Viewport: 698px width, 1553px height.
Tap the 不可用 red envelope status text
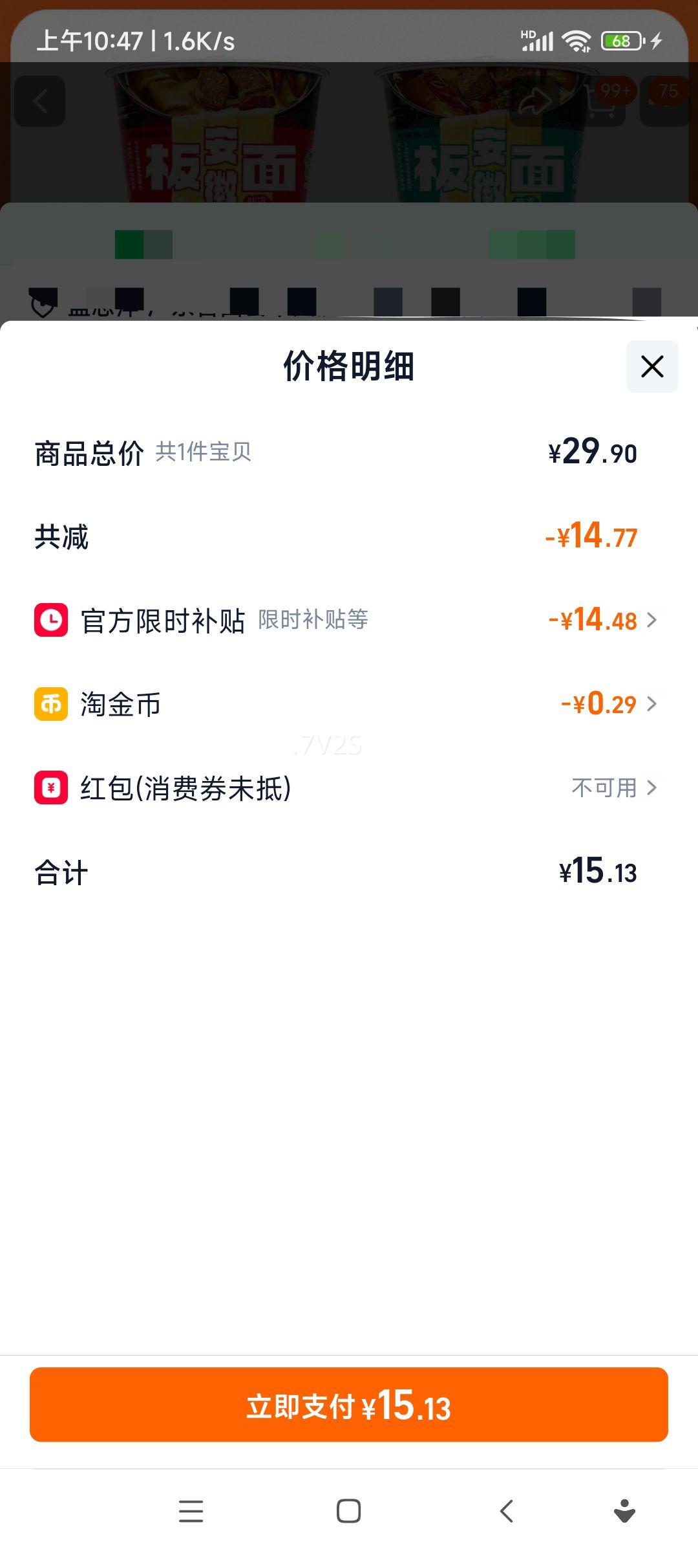click(604, 788)
